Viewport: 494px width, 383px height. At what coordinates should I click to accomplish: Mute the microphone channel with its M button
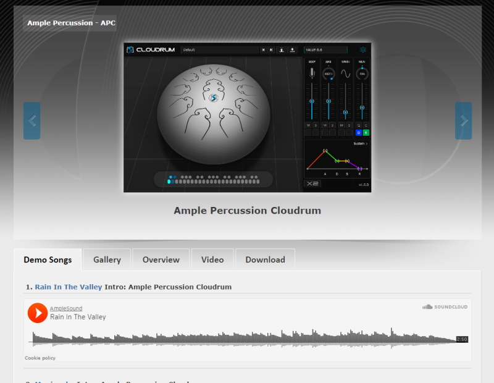pyautogui.click(x=308, y=125)
